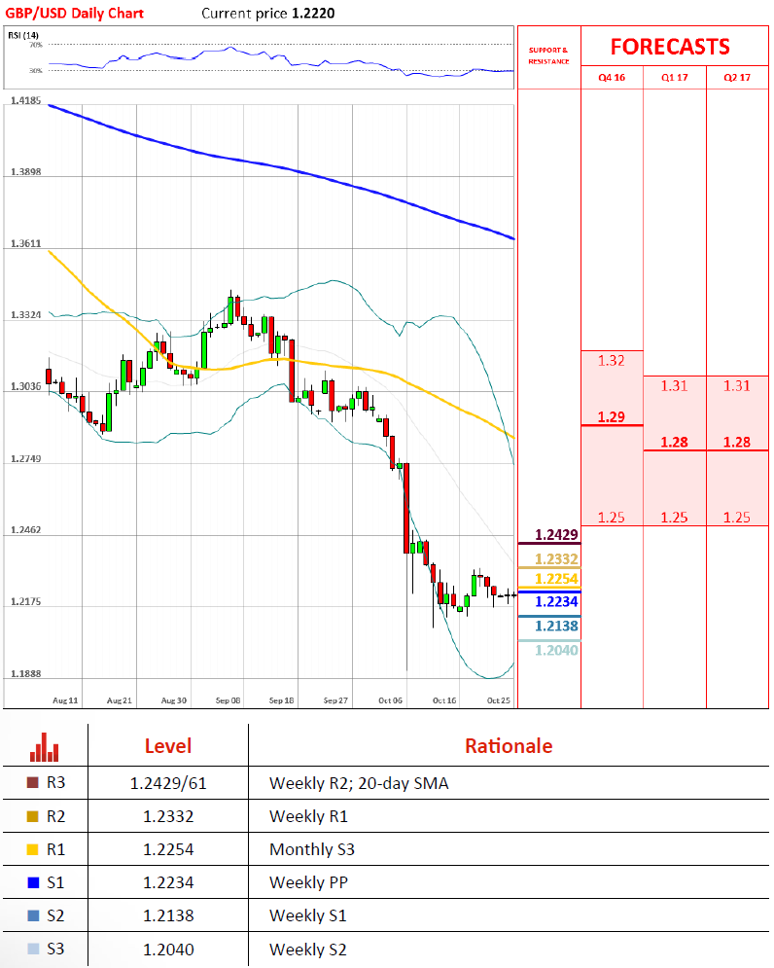Select the Q1 17 column header
This screenshot has width=774, height=968.
point(675,78)
